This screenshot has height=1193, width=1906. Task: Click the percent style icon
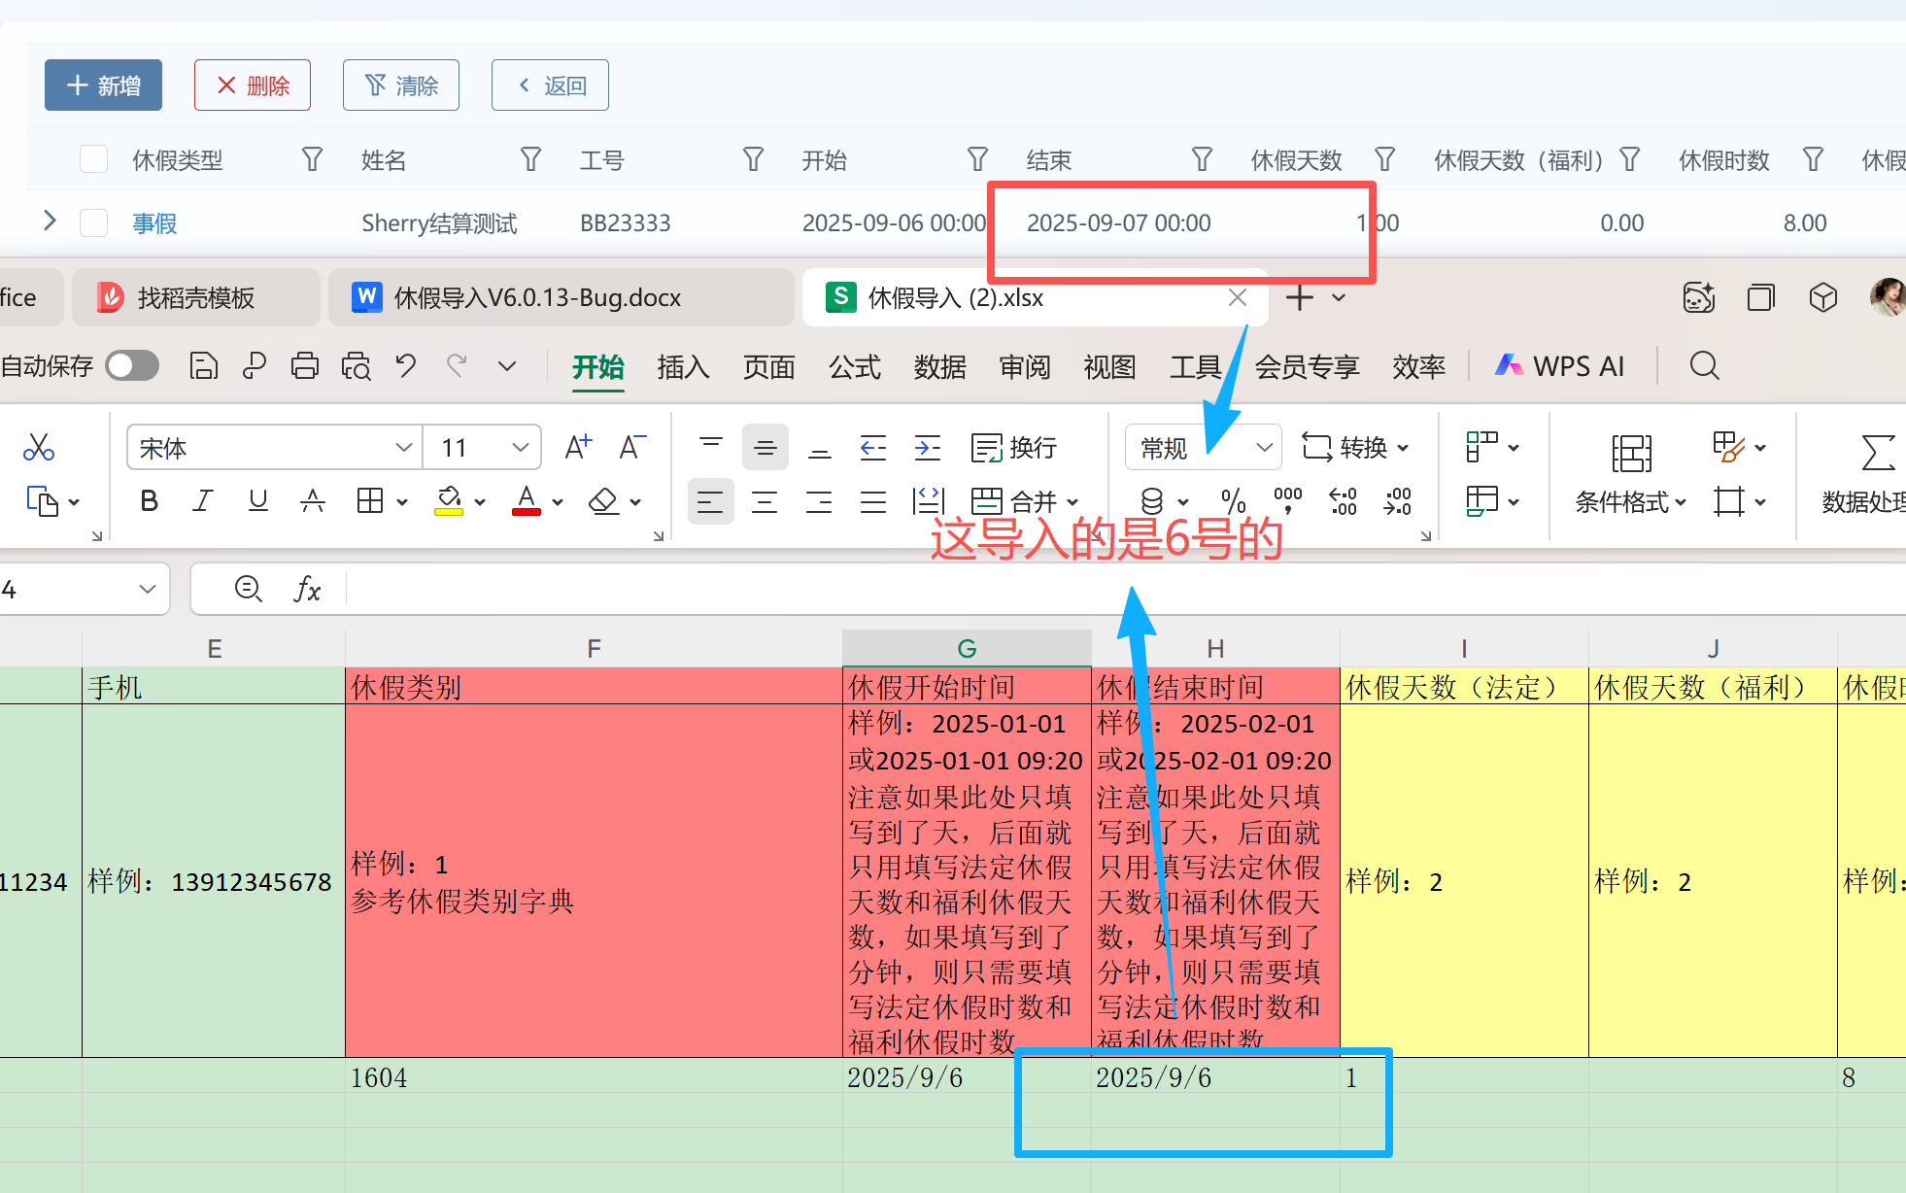(x=1234, y=501)
